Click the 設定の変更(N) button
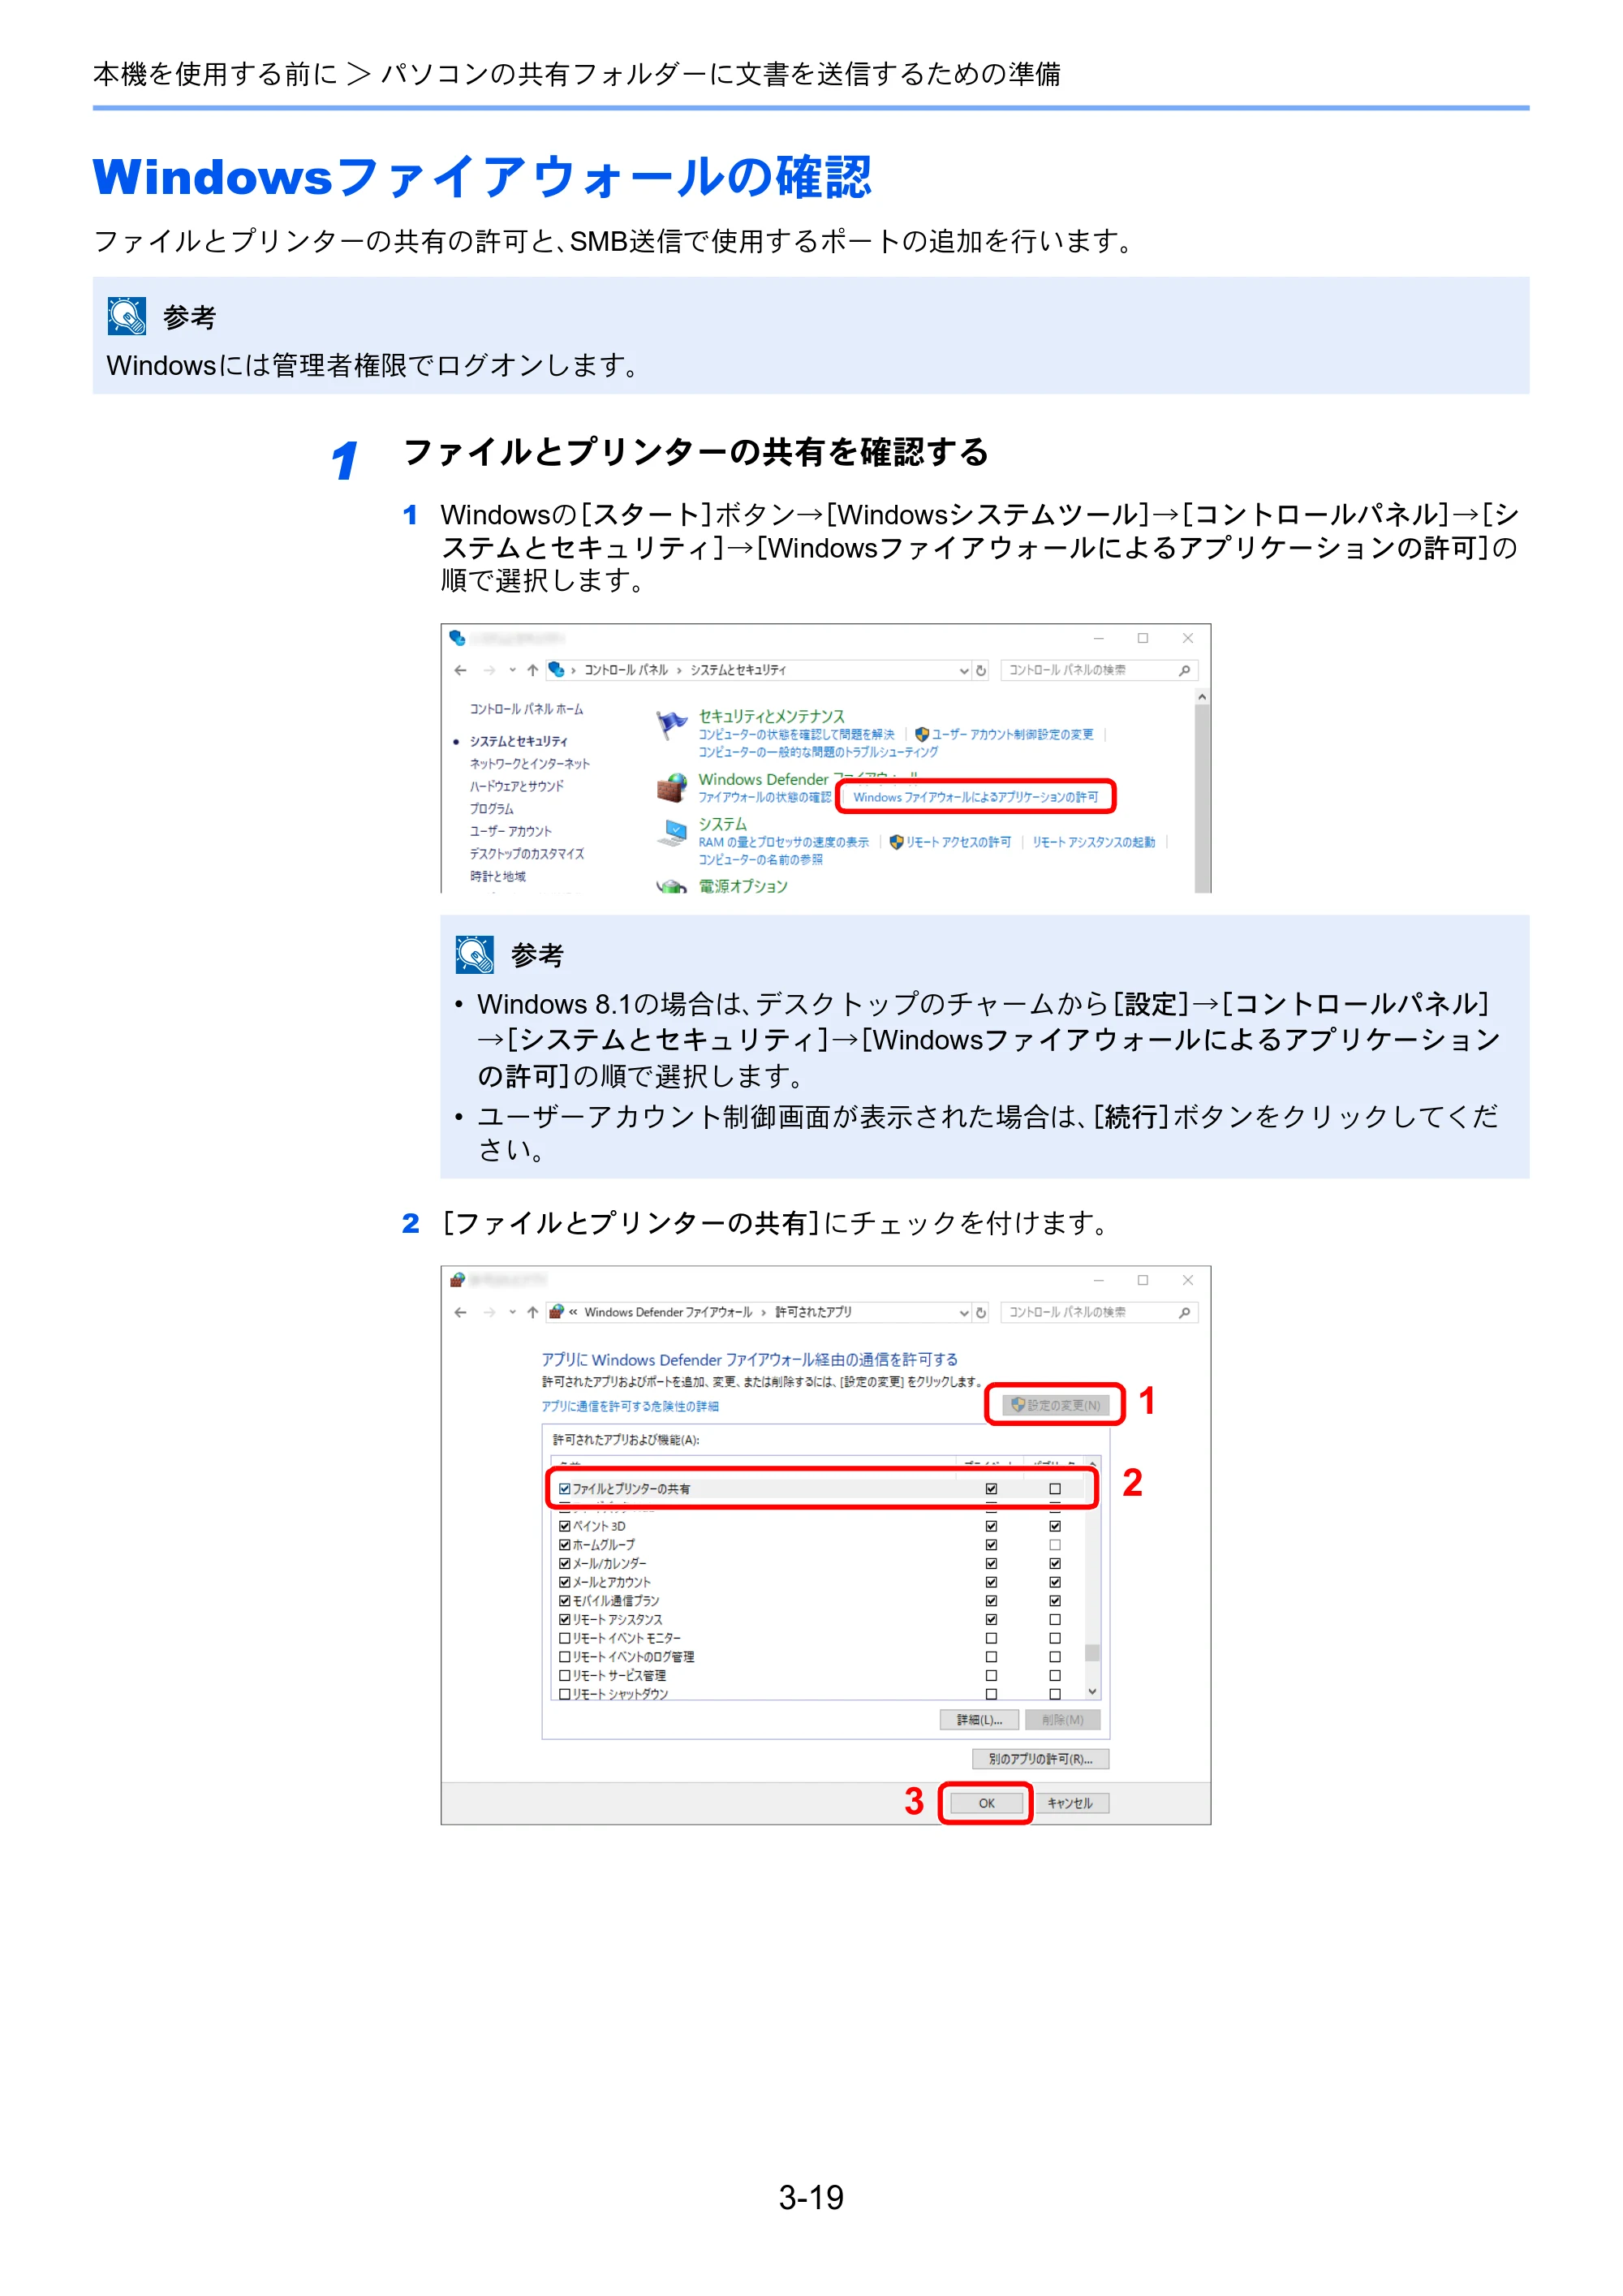 [1056, 1405]
